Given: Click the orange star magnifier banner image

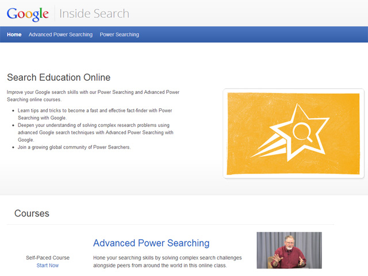Looking at the screenshot, I should (x=293, y=134).
